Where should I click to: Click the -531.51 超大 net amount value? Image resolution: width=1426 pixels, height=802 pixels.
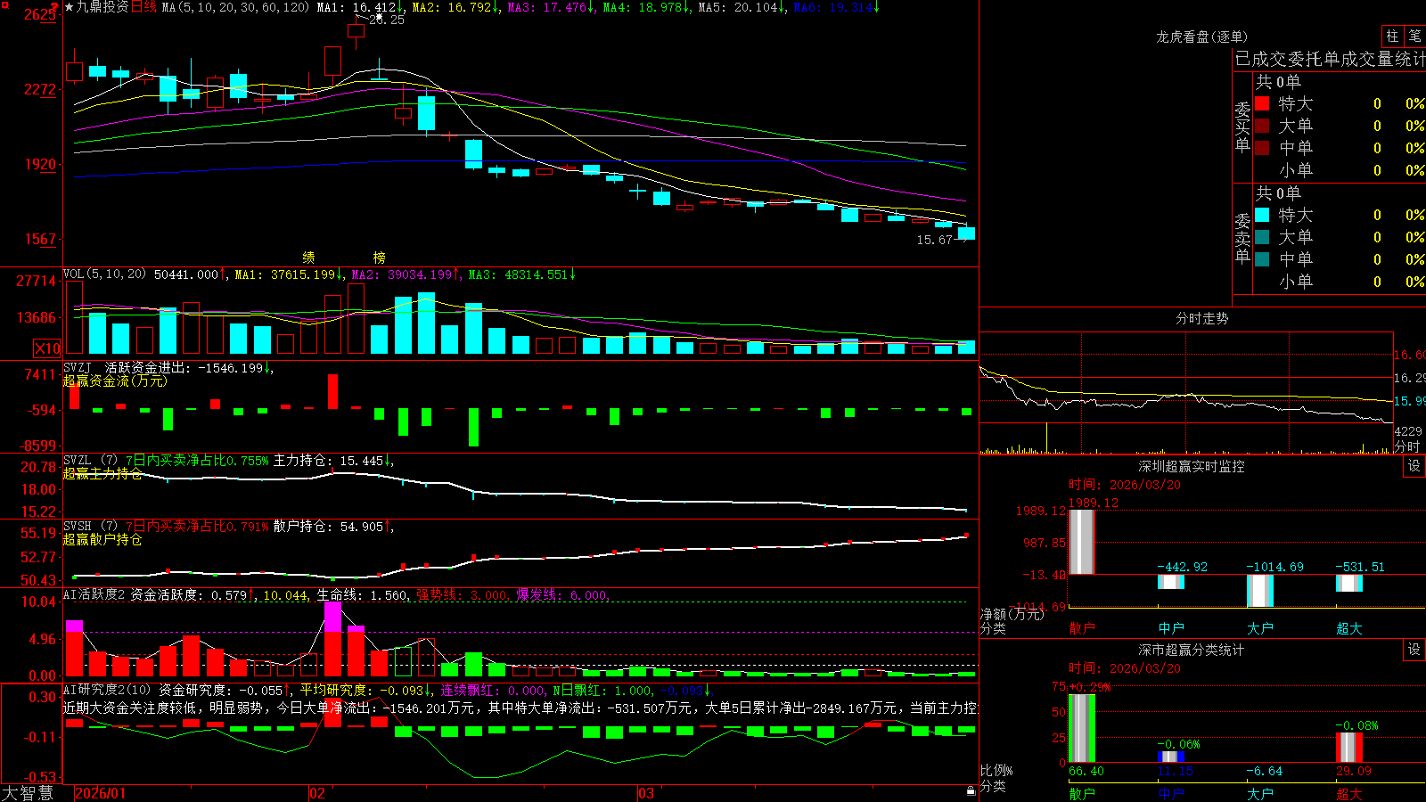click(x=1360, y=567)
